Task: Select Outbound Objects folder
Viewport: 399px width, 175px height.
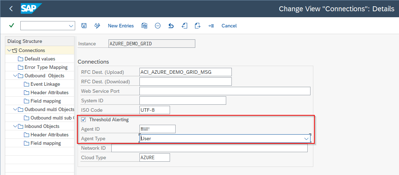Action: coord(44,76)
